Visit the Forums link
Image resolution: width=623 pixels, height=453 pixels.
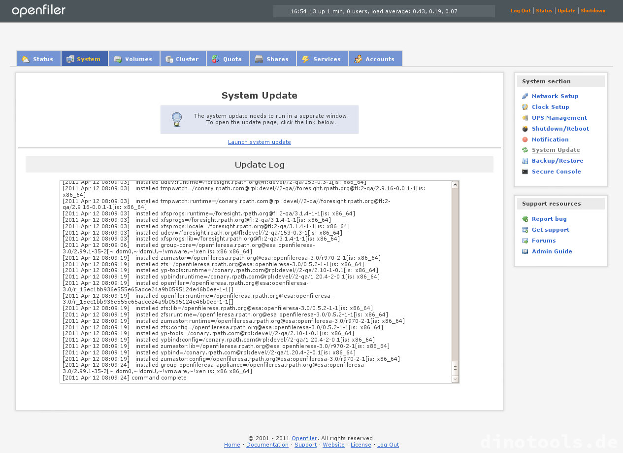point(544,241)
